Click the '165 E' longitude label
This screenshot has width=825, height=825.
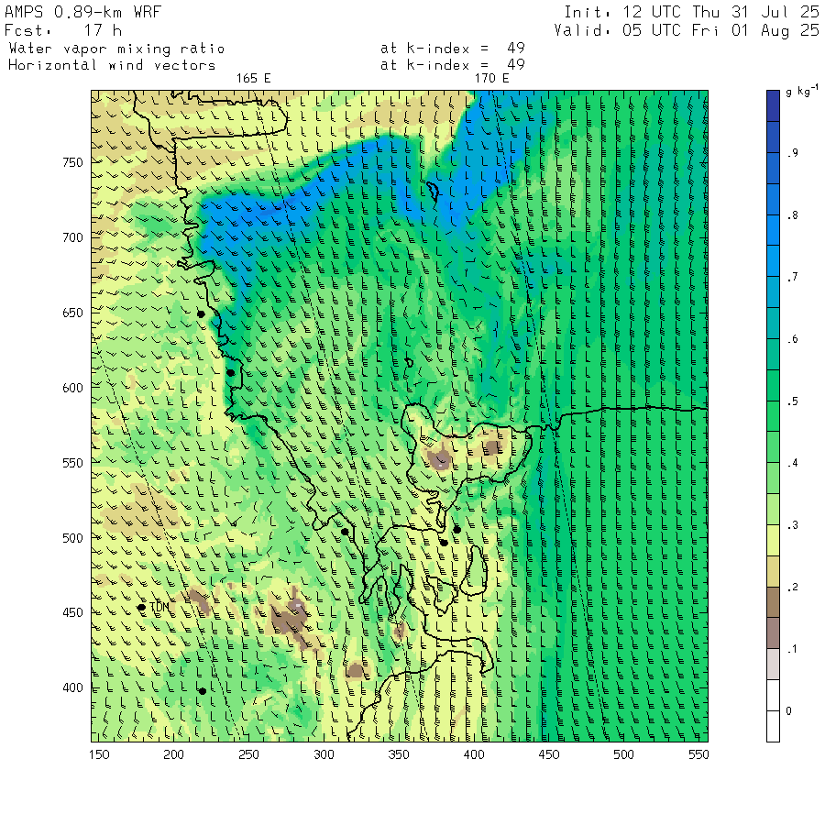point(254,79)
